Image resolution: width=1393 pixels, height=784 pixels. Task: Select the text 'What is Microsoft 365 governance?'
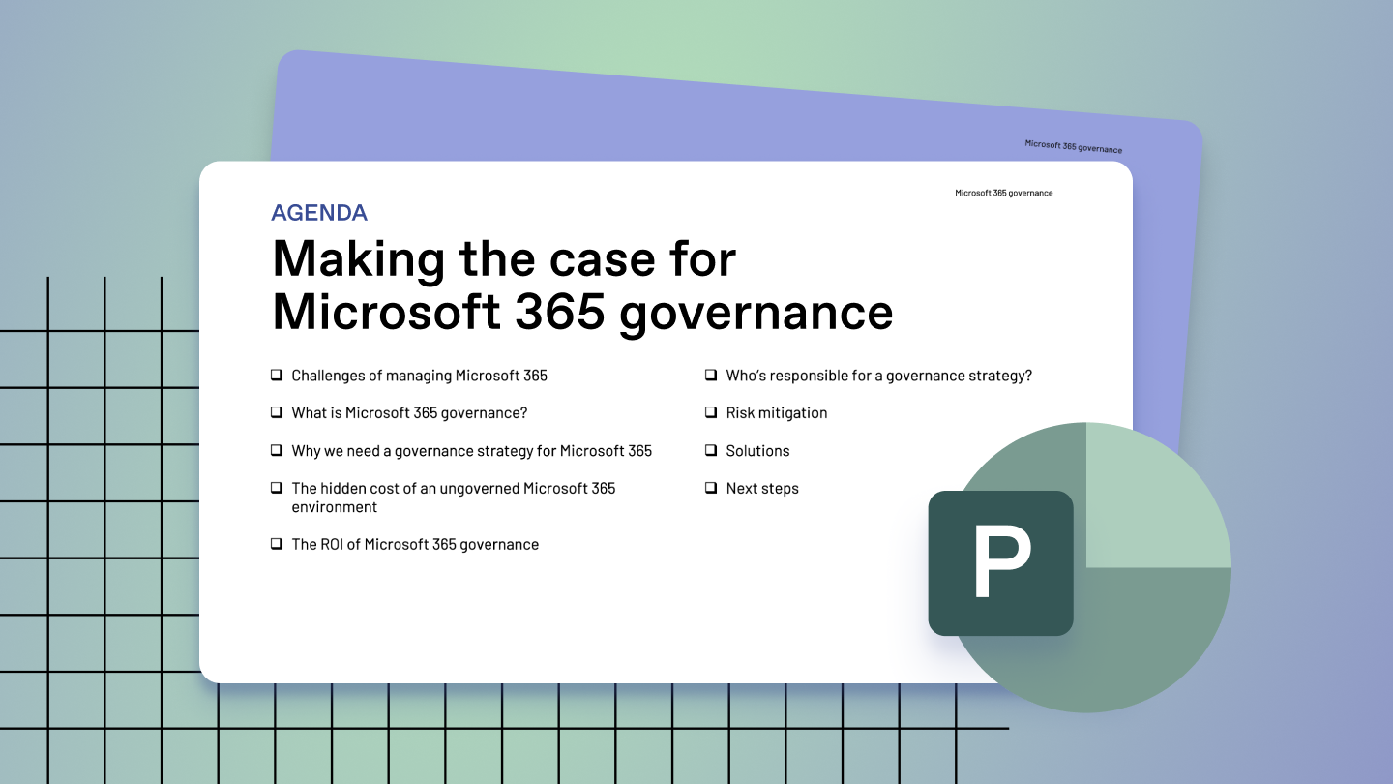tap(410, 413)
